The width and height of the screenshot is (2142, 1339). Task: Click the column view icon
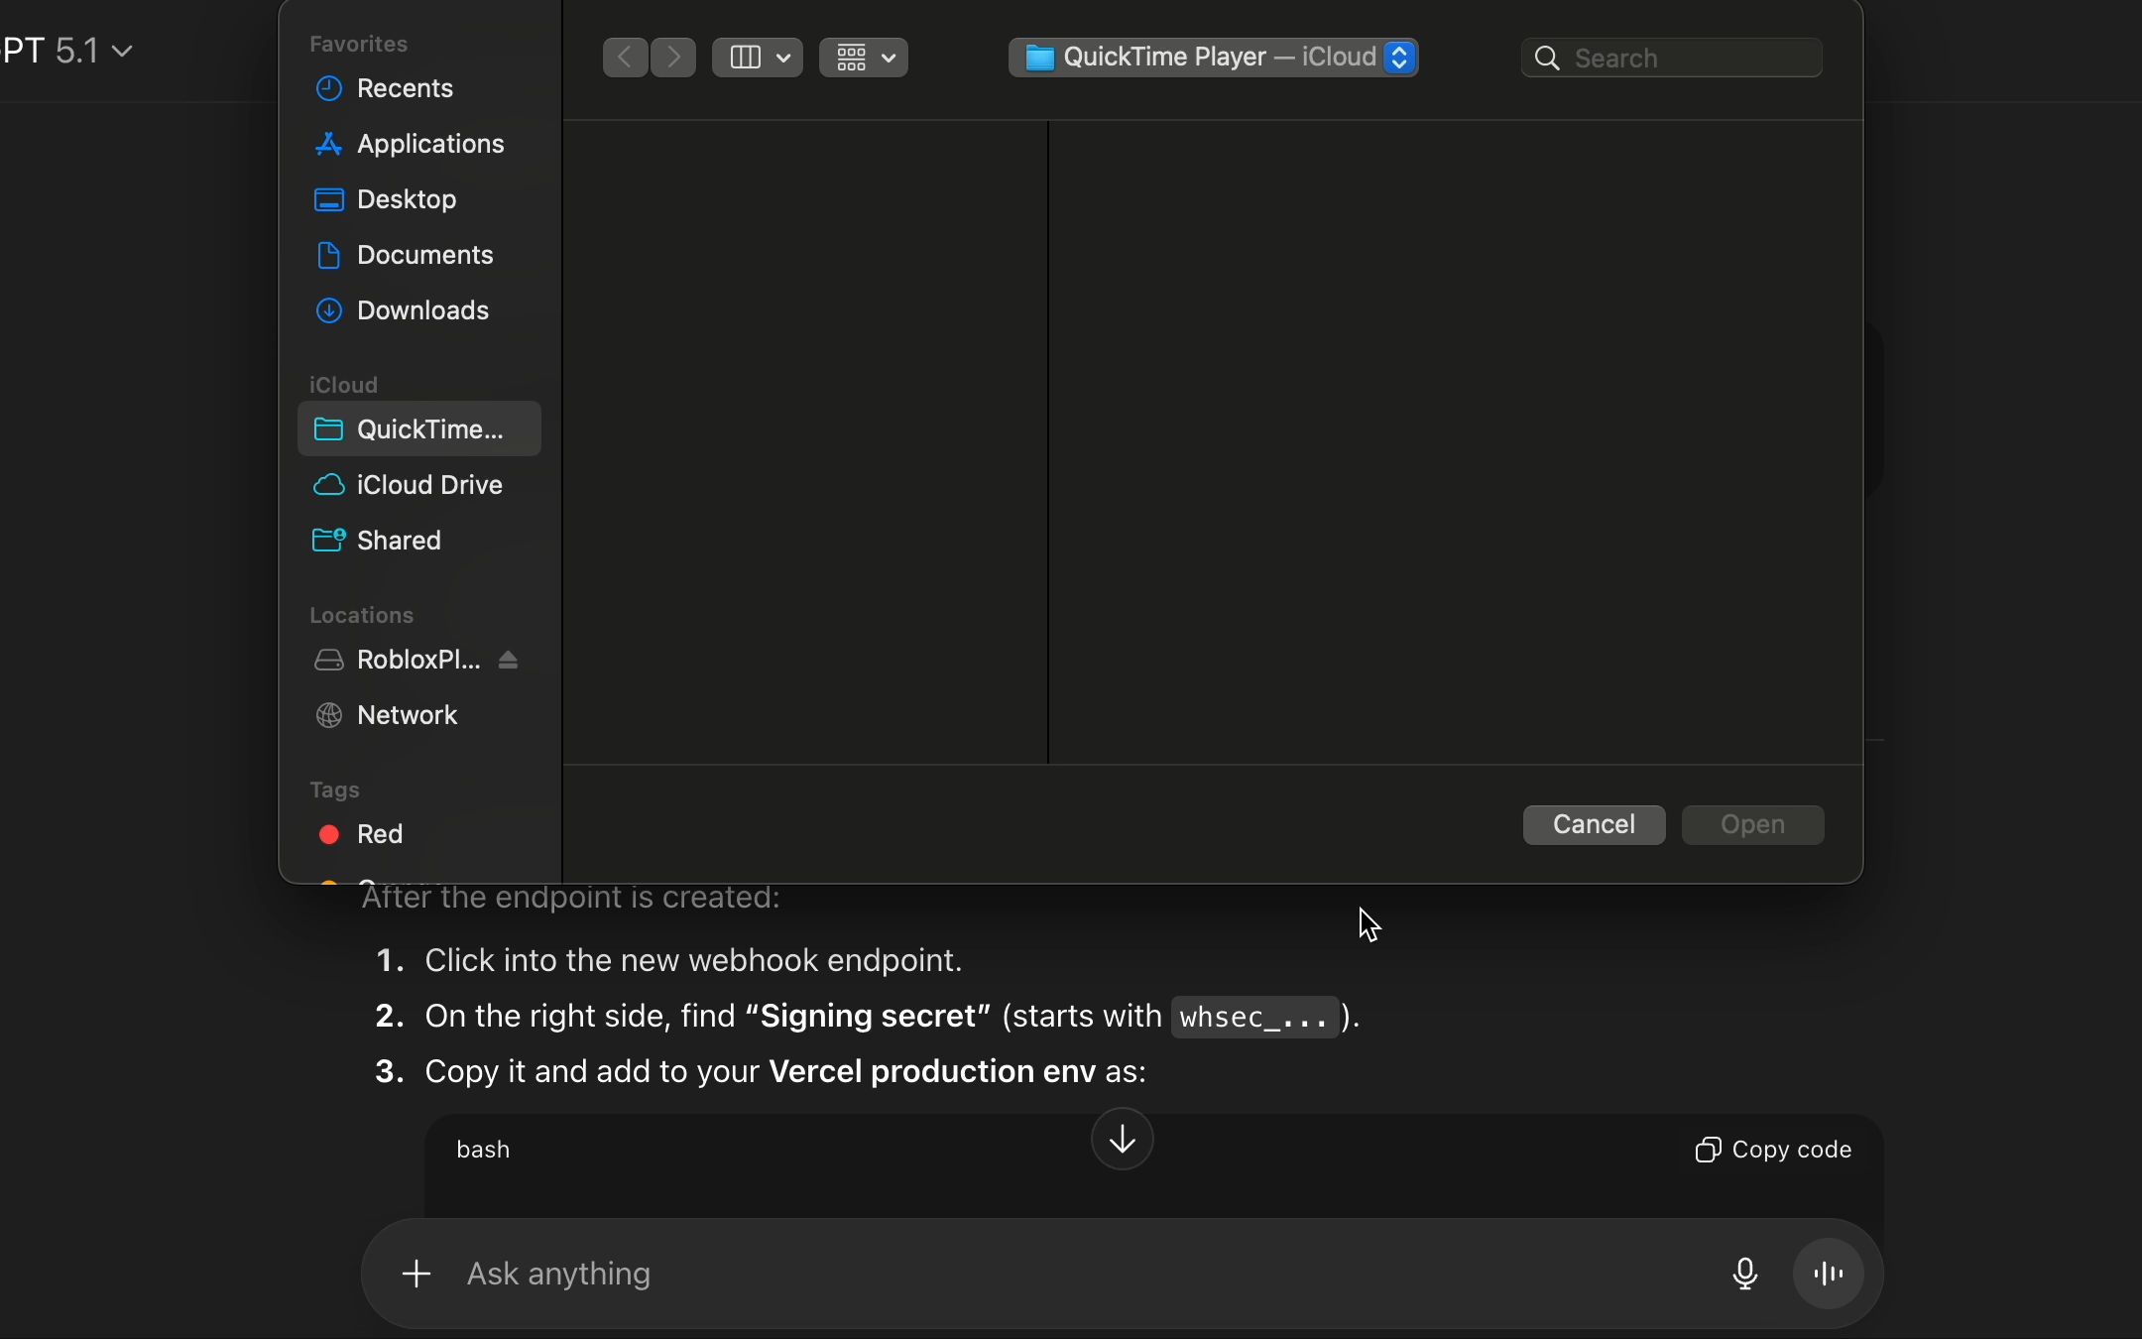tap(745, 58)
